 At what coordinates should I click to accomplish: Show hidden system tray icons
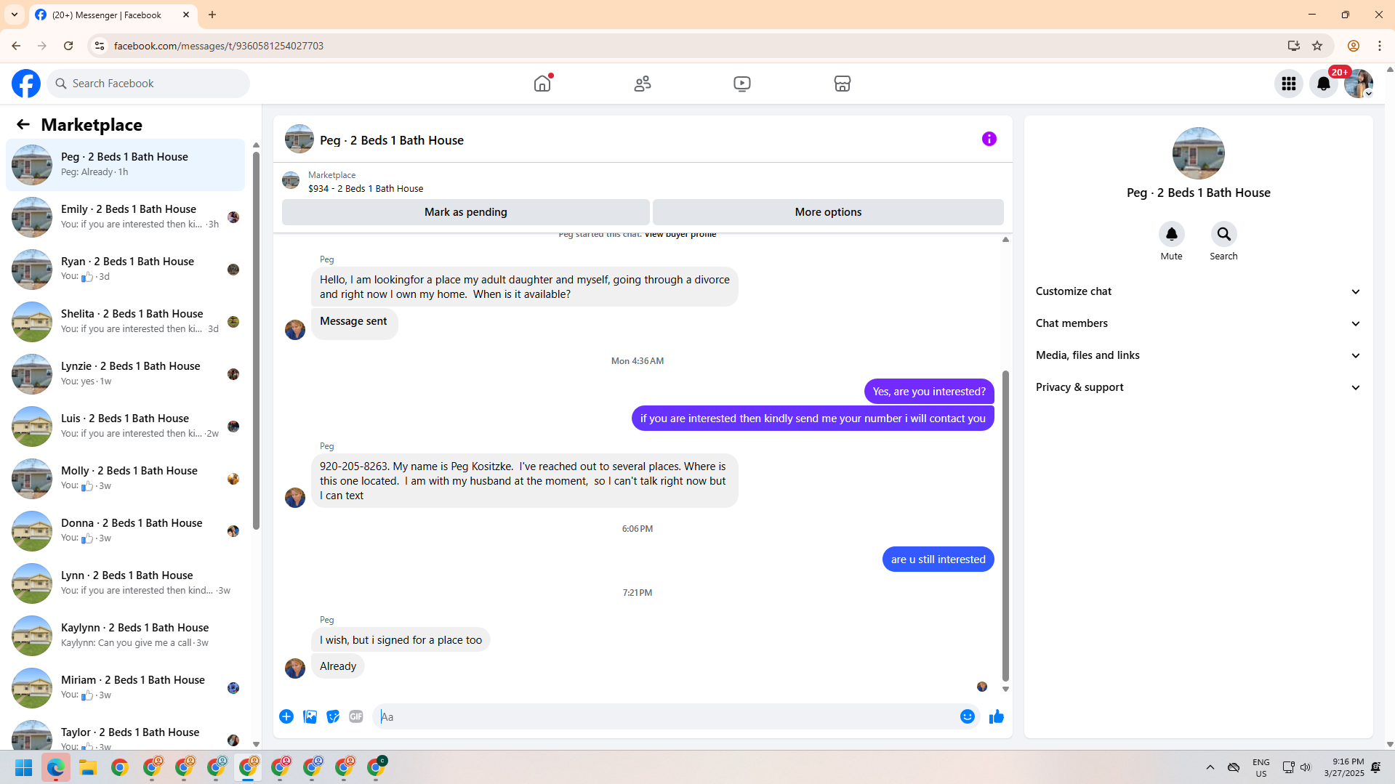pyautogui.click(x=1210, y=767)
